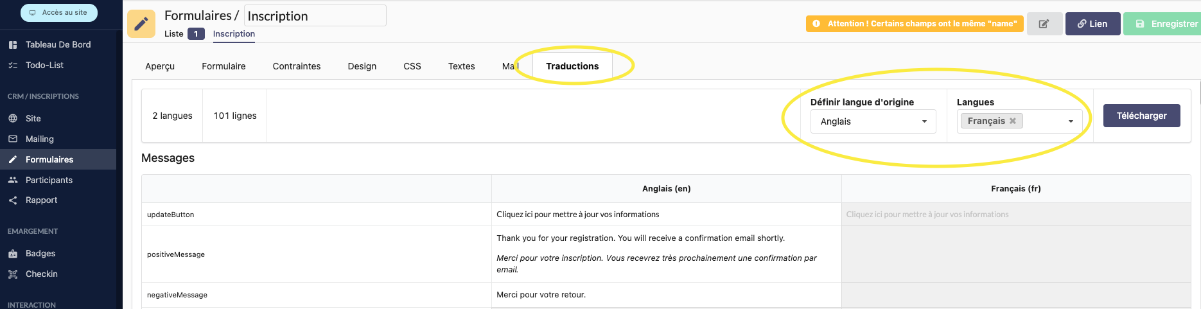Open the origin language Anglais dropdown
Screen dimensions: 1201x309
coord(873,121)
